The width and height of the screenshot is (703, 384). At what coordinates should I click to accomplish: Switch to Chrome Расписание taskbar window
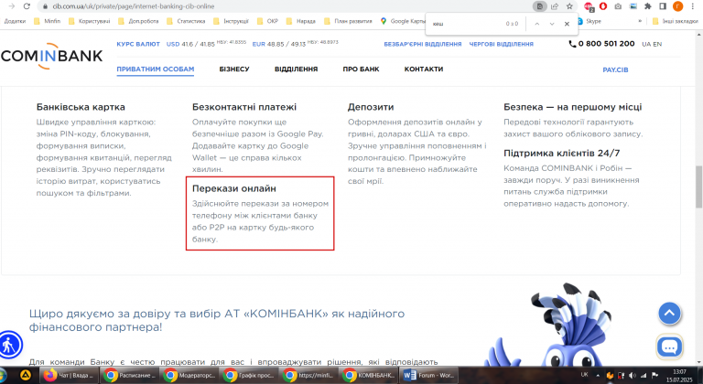pos(129,375)
